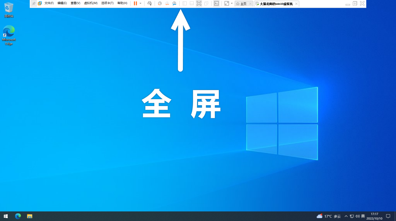Send Ctrl+Alt+Del to the guest OS
This screenshot has height=221, width=396.
pyautogui.click(x=150, y=3)
